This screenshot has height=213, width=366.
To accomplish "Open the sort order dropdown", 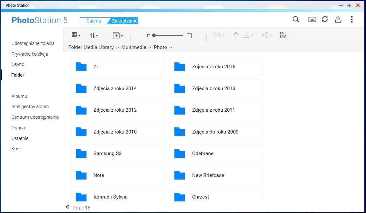I will point(94,35).
